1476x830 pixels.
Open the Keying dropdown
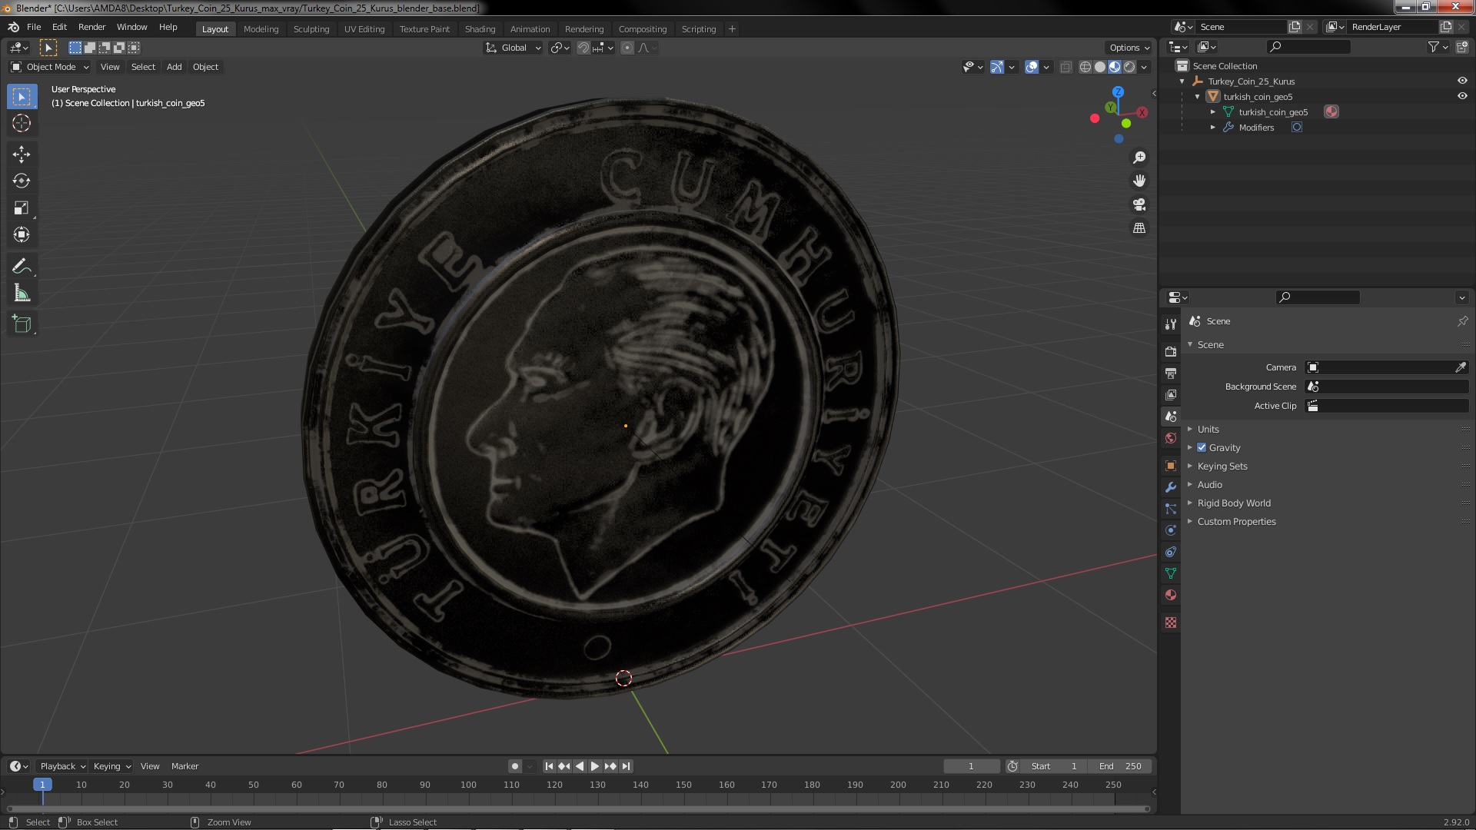pos(112,766)
